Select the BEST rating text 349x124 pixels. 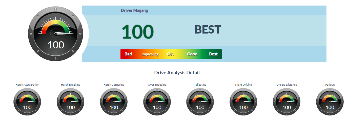[208, 30]
